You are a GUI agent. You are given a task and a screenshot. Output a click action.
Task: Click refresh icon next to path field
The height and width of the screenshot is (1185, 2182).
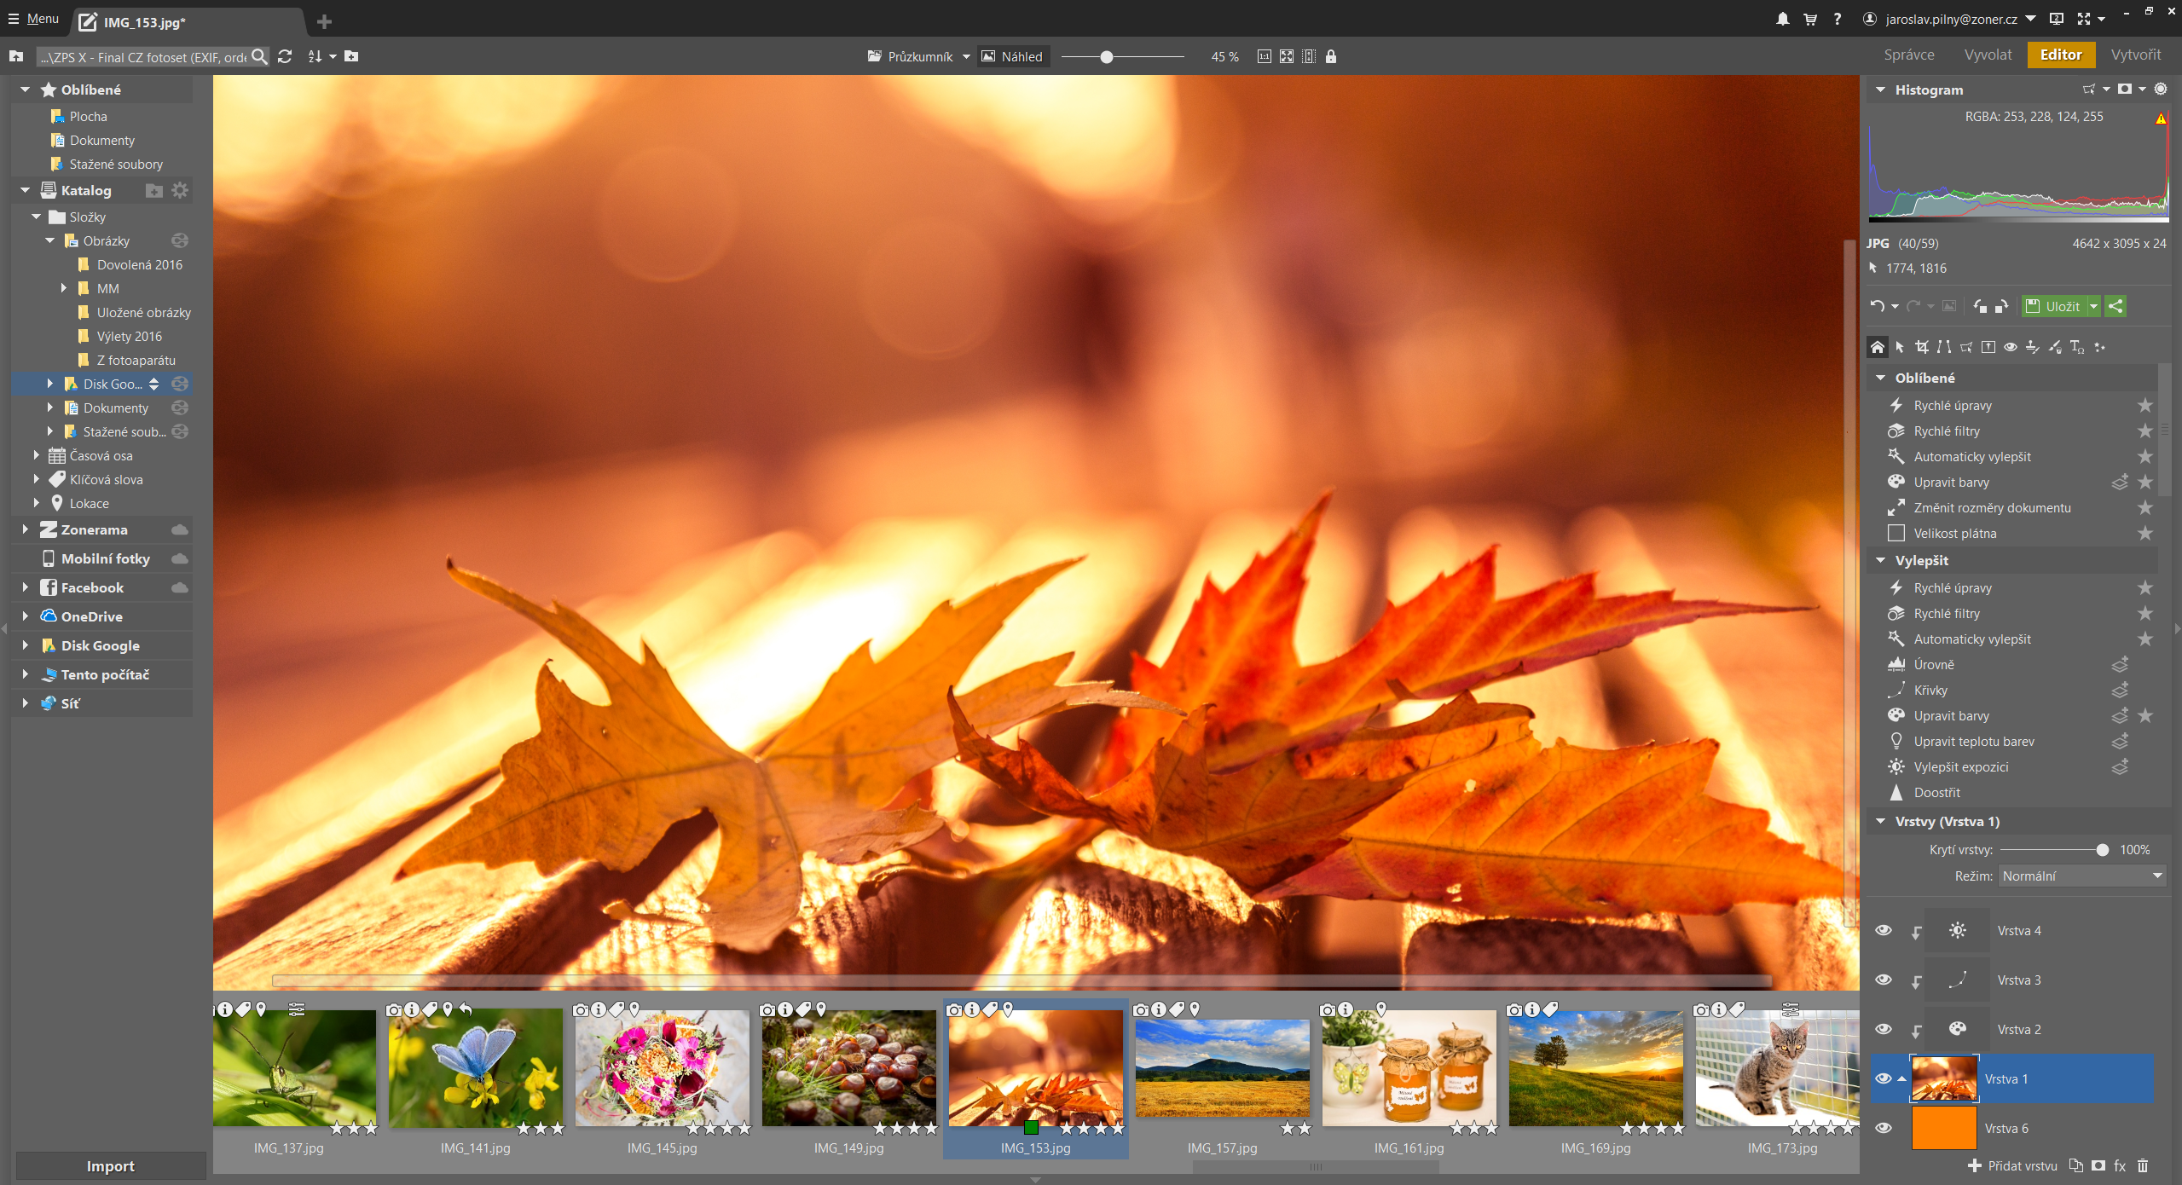click(285, 56)
